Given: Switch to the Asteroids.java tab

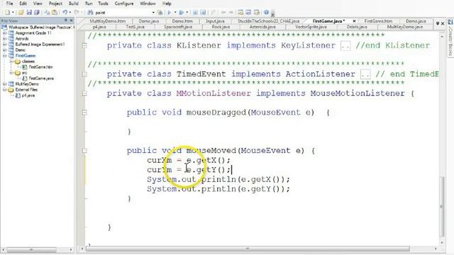Looking at the screenshot, I should coord(262,27).
